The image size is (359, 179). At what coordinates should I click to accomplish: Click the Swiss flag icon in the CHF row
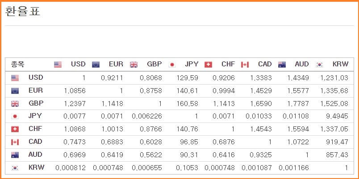(15, 129)
